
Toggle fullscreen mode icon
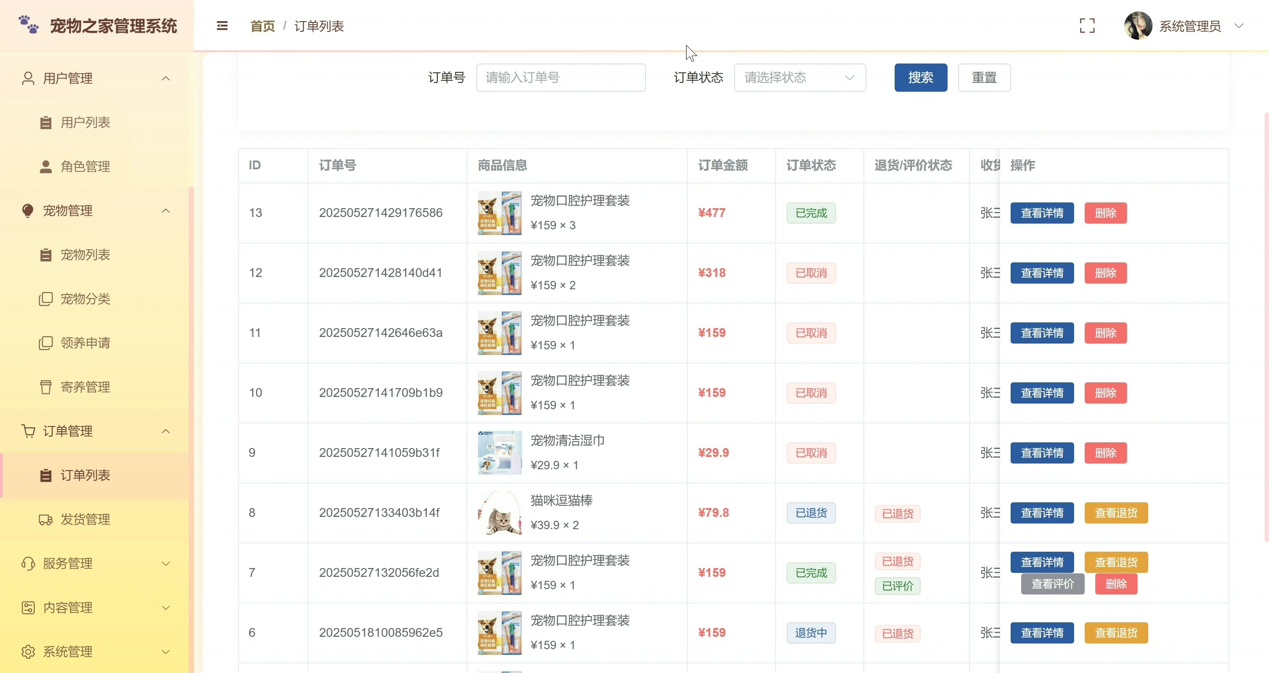tap(1087, 26)
